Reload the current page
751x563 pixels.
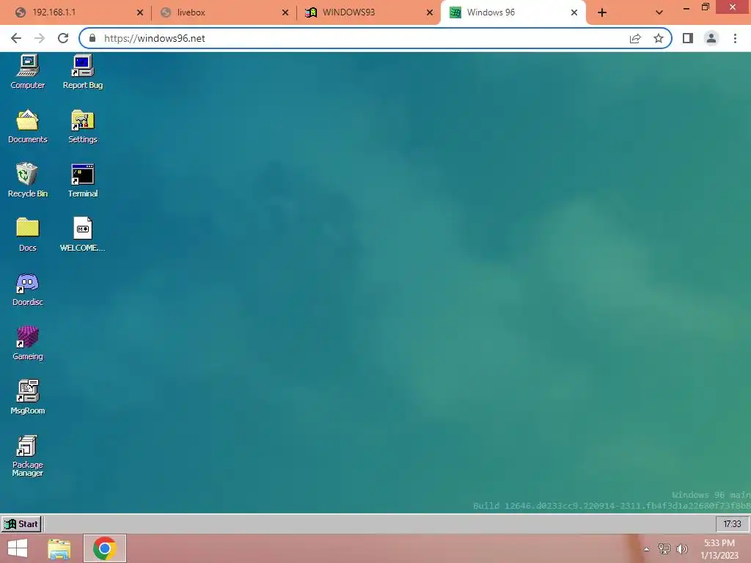tap(63, 38)
